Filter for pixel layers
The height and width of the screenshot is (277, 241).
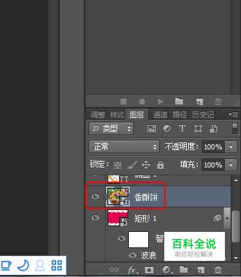(151, 128)
